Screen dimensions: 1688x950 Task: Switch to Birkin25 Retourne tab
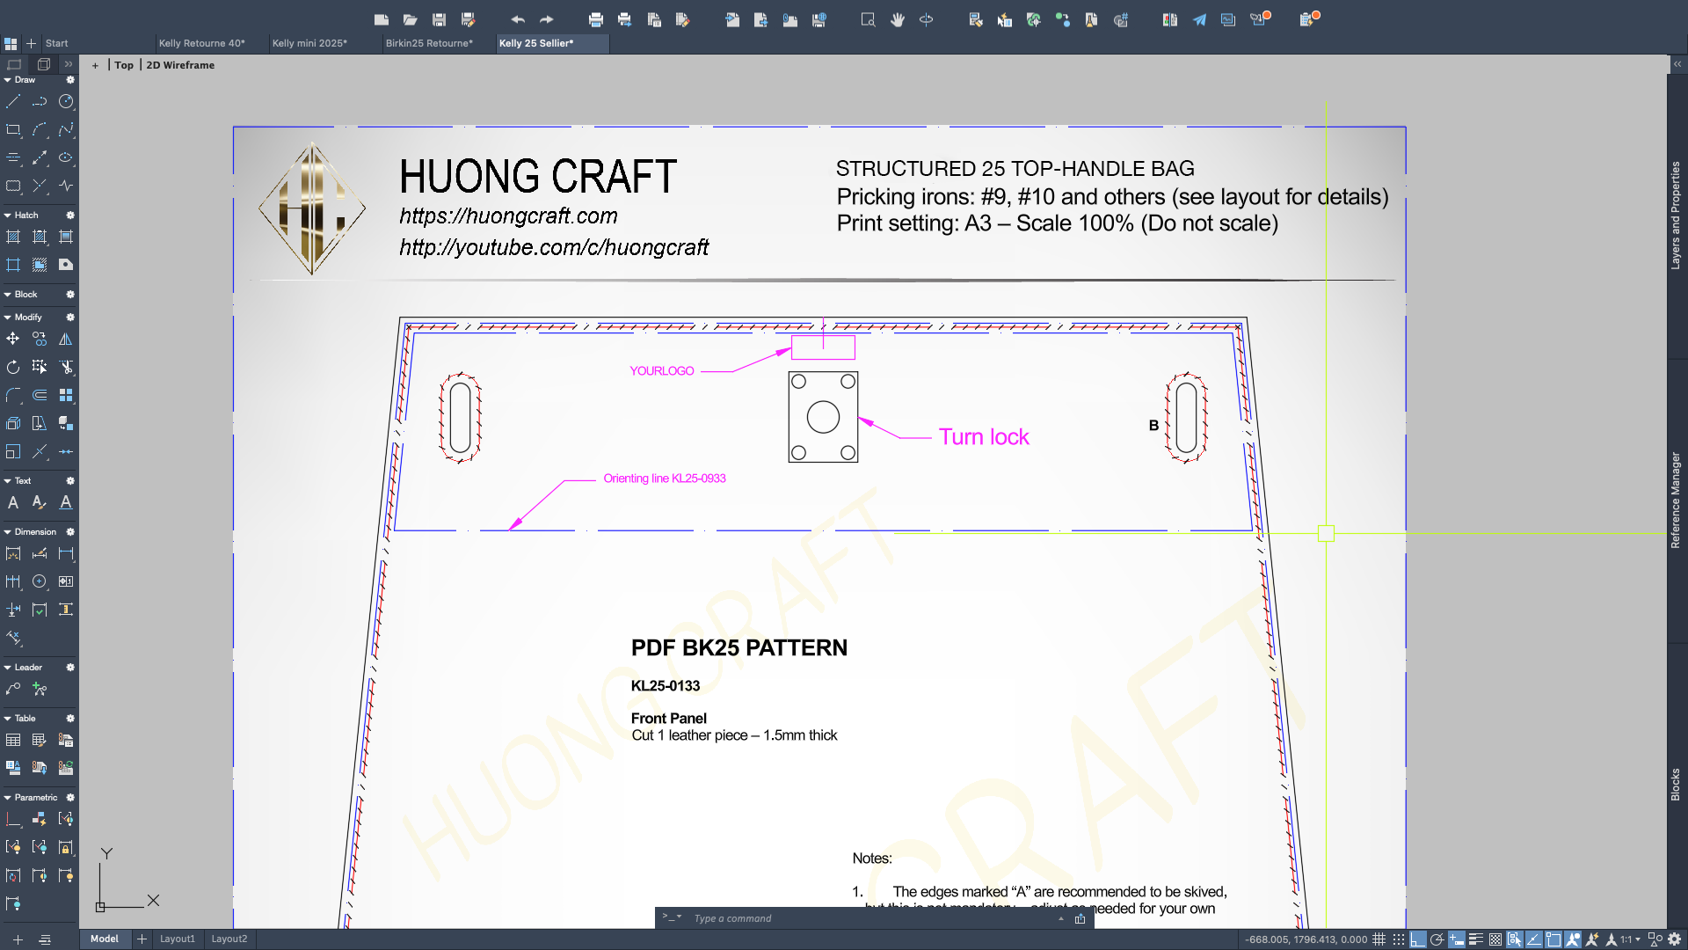pos(429,43)
